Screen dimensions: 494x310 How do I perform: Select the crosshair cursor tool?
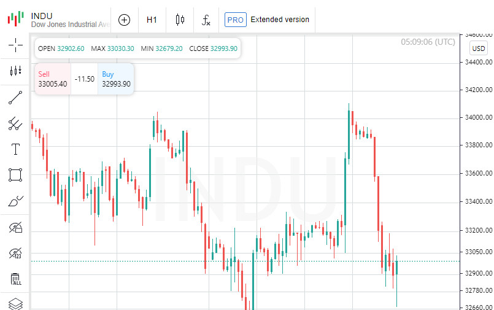15,44
